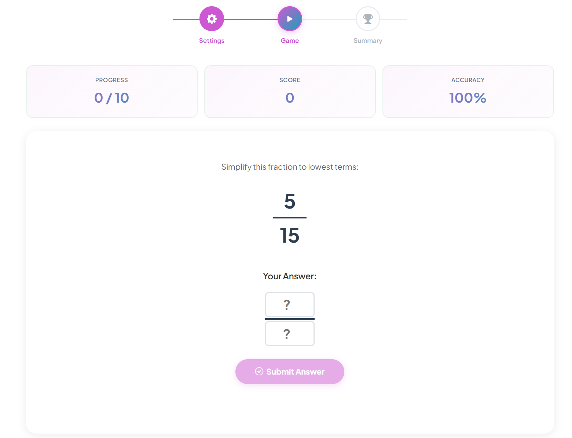
Task: Click the 0 / 10 progress value
Action: pos(111,98)
